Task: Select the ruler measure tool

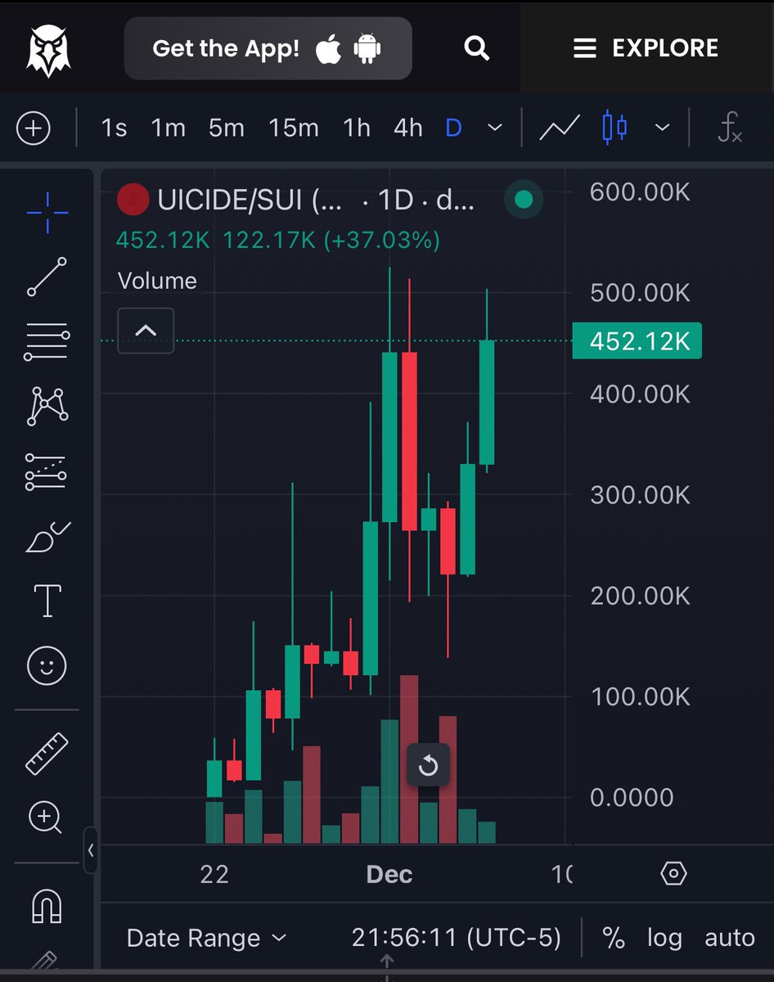Action: coord(47,754)
